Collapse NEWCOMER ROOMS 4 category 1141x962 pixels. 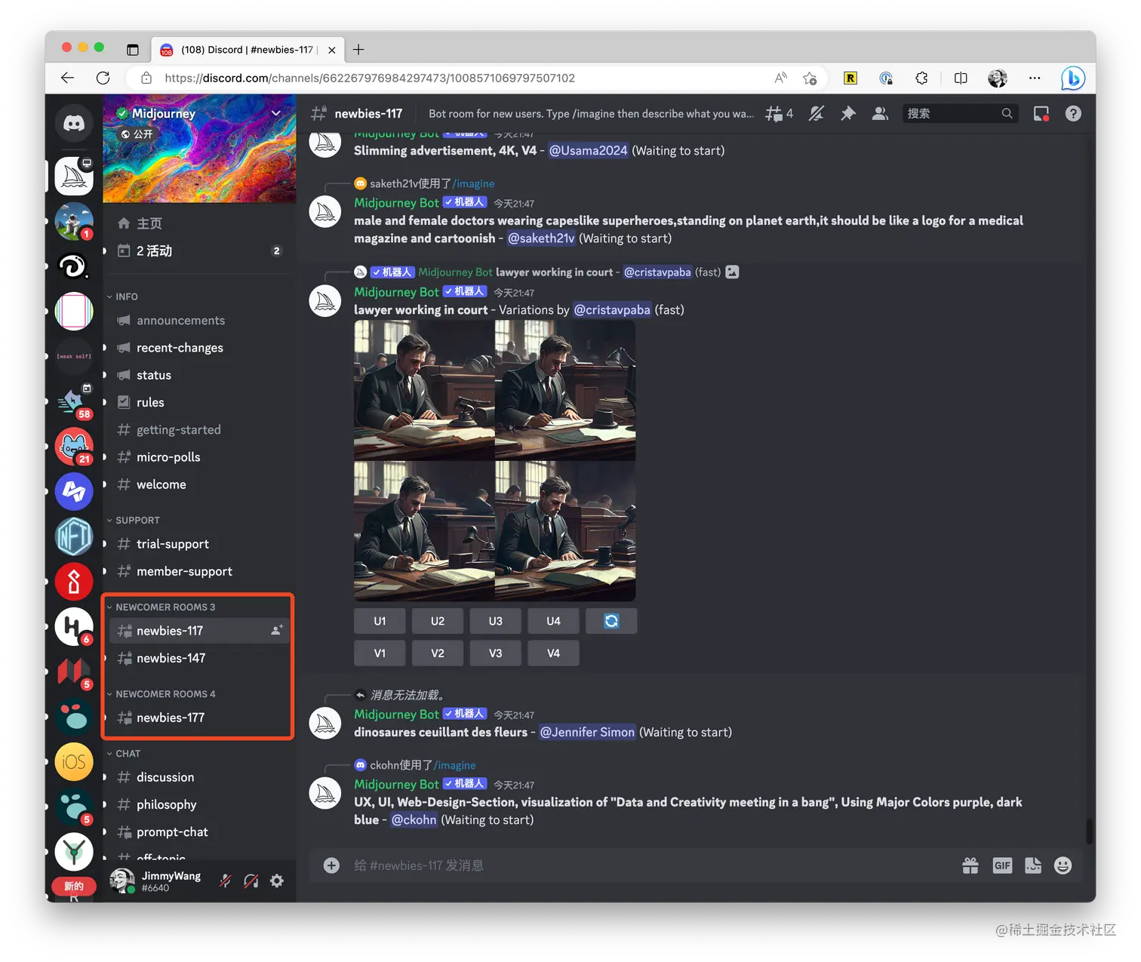point(161,693)
